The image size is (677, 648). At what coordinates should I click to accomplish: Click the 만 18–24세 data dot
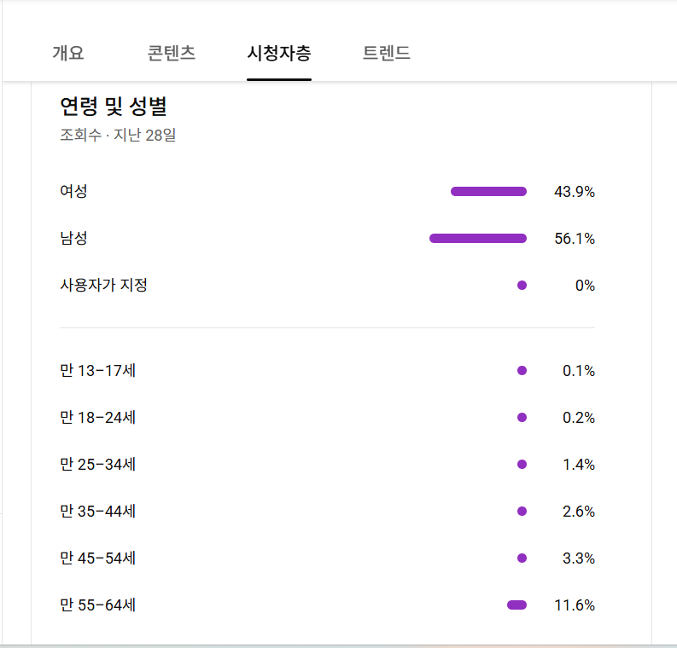tap(522, 418)
